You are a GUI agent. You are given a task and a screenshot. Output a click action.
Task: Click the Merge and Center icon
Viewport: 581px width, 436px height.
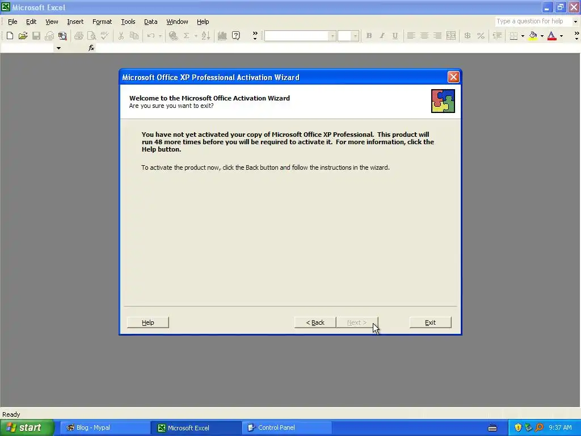tap(451, 36)
